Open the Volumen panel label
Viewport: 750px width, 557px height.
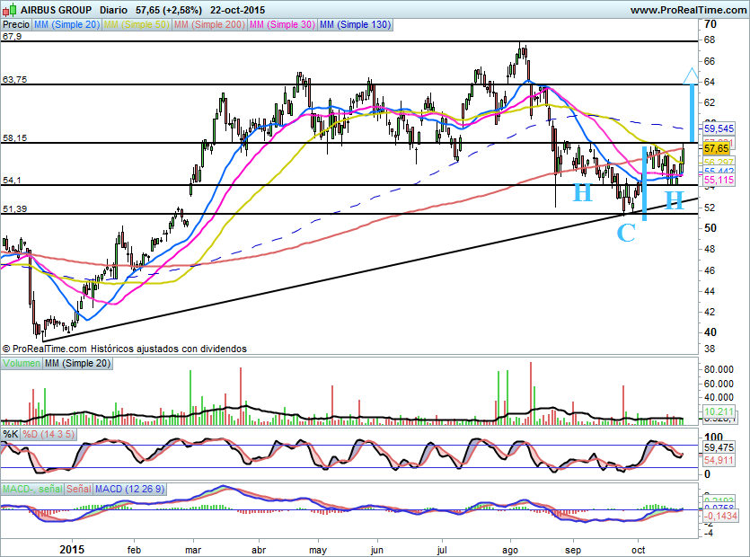[x=22, y=363]
